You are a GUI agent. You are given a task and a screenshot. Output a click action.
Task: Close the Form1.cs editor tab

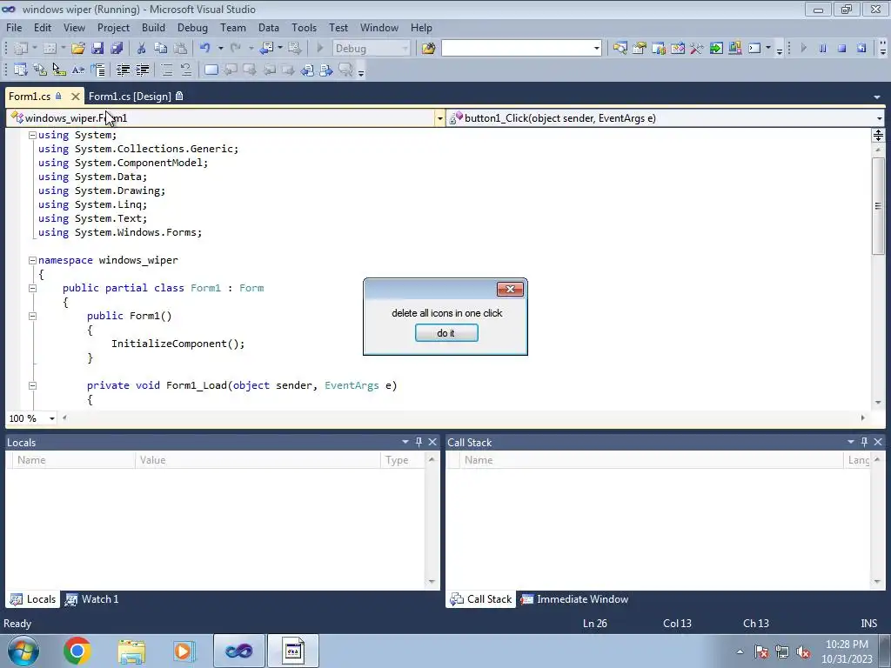coord(75,97)
